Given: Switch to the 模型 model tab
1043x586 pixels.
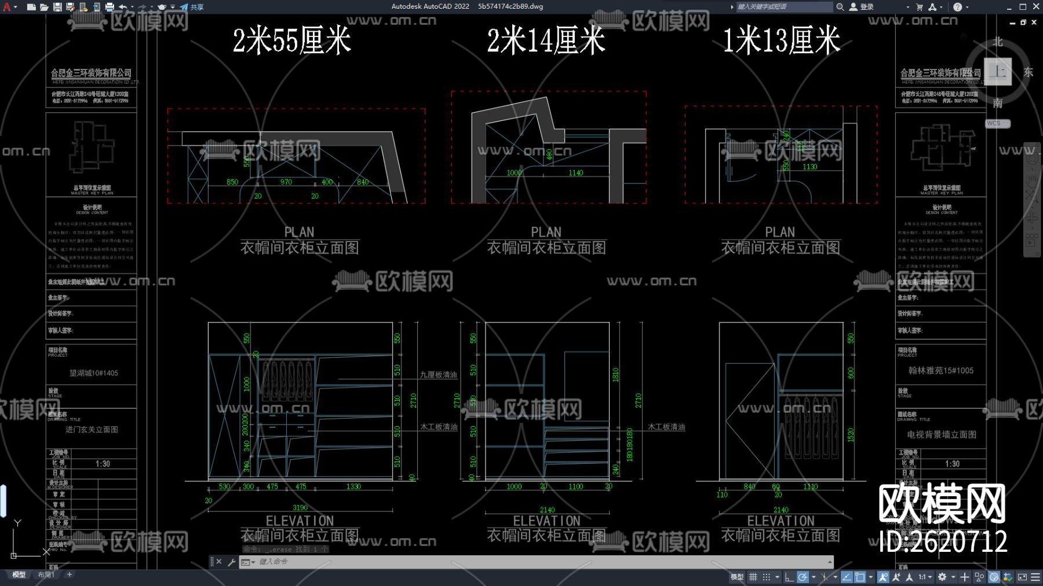Looking at the screenshot, I should click(19, 575).
